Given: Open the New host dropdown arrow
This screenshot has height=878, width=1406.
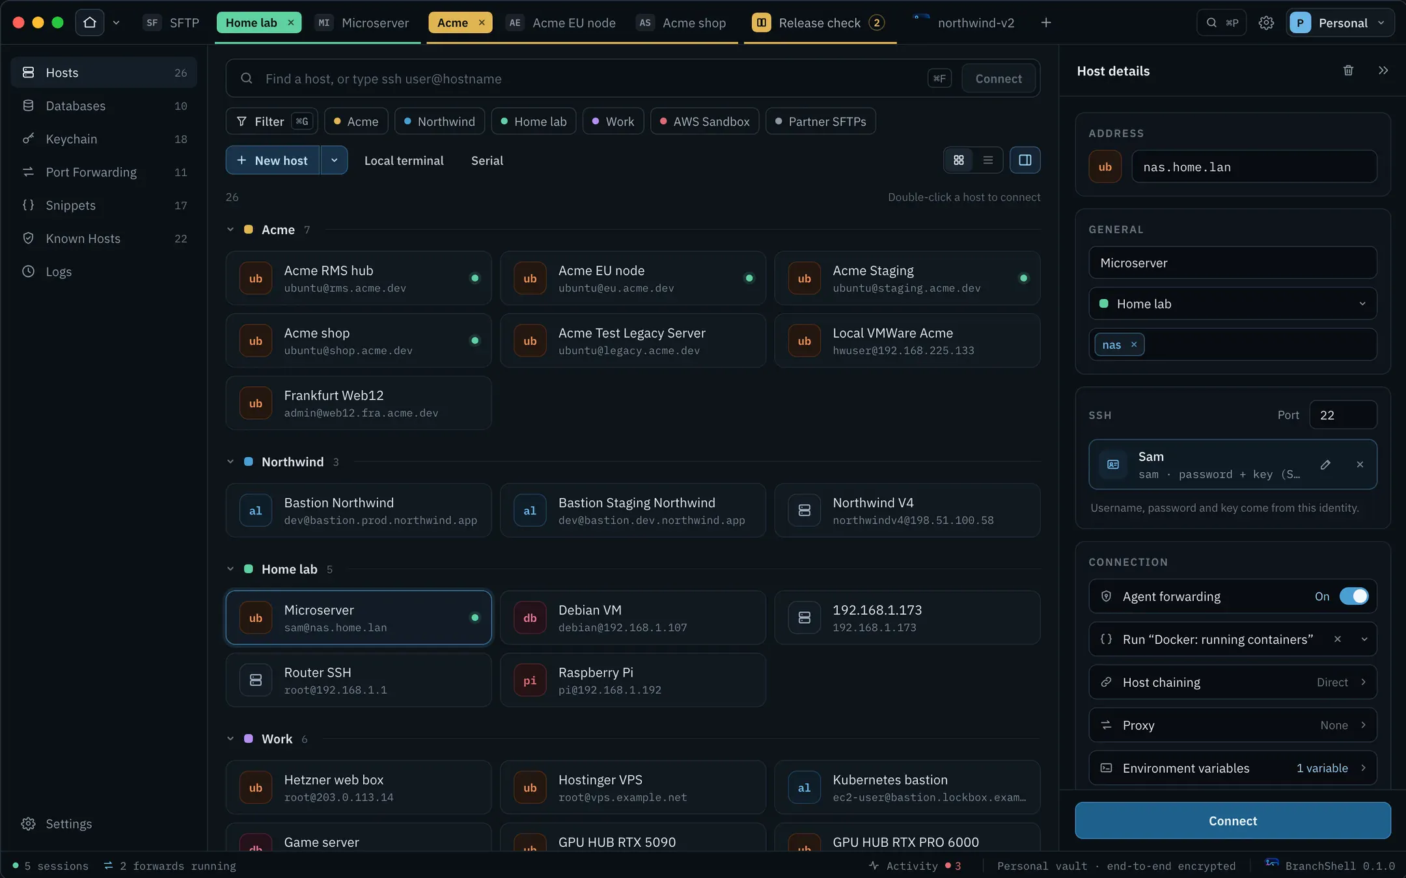Looking at the screenshot, I should pyautogui.click(x=334, y=160).
